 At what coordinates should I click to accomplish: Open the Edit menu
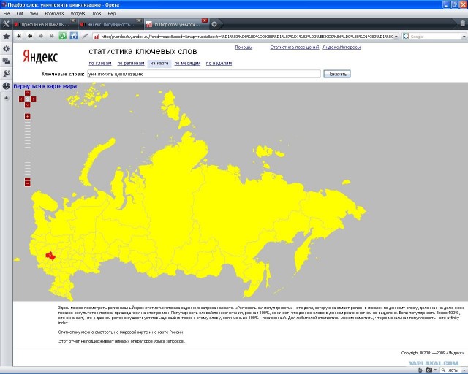(x=20, y=13)
